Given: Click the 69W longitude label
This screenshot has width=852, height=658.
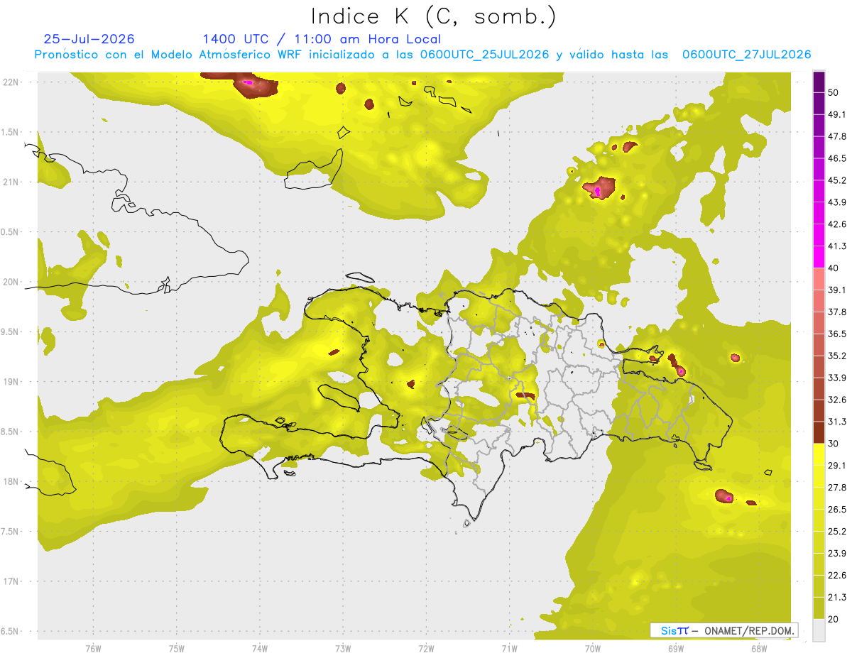Looking at the screenshot, I should 676,648.
